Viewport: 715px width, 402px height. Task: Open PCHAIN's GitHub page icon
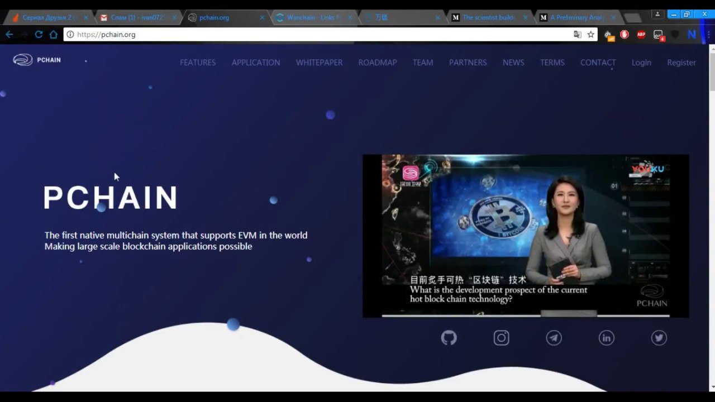(x=449, y=338)
